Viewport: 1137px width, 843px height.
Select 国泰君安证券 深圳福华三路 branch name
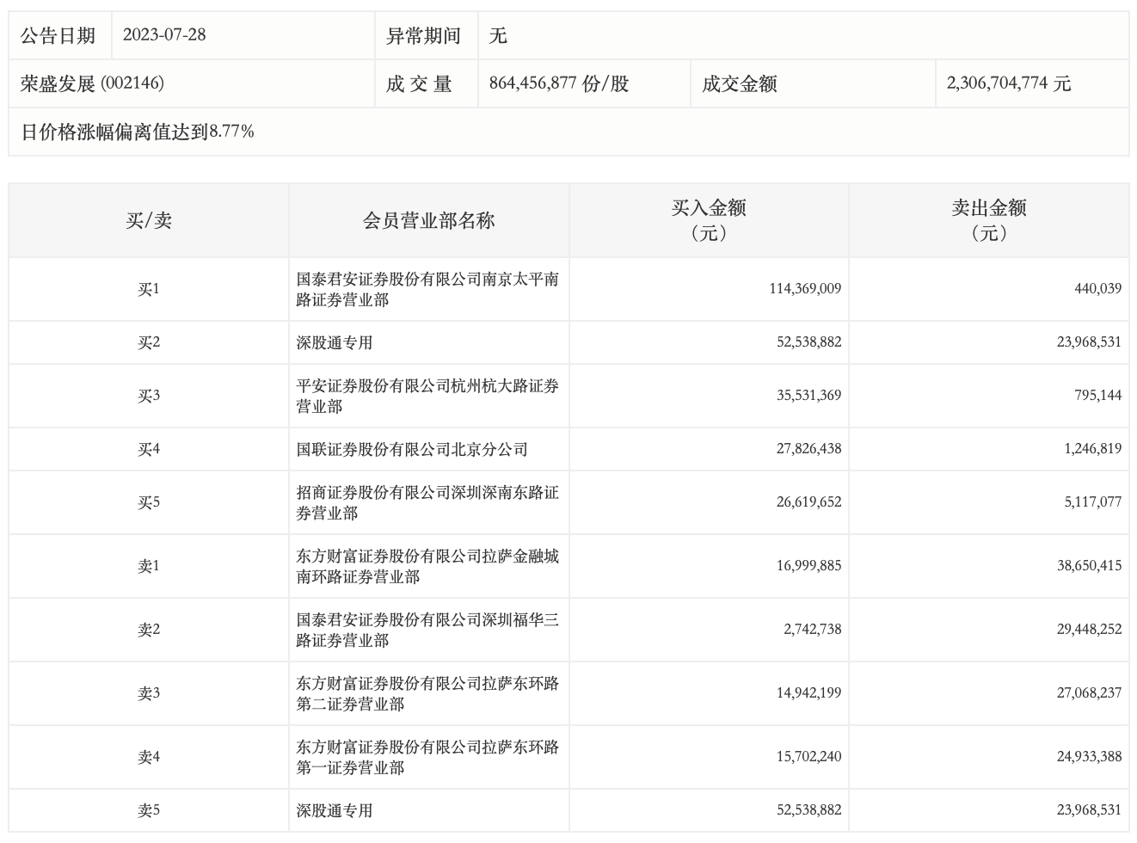427,631
